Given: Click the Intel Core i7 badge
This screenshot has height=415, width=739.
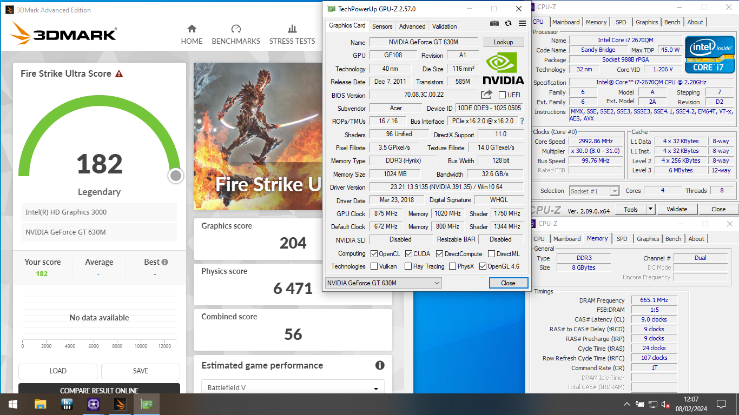Looking at the screenshot, I should 709,55.
